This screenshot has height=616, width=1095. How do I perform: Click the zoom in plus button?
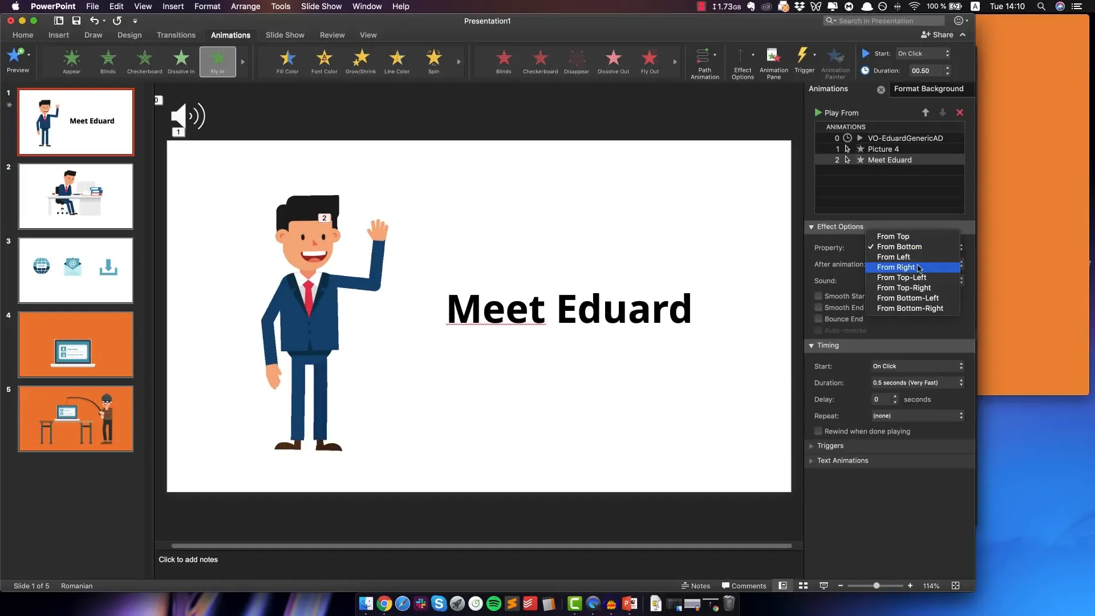(910, 586)
